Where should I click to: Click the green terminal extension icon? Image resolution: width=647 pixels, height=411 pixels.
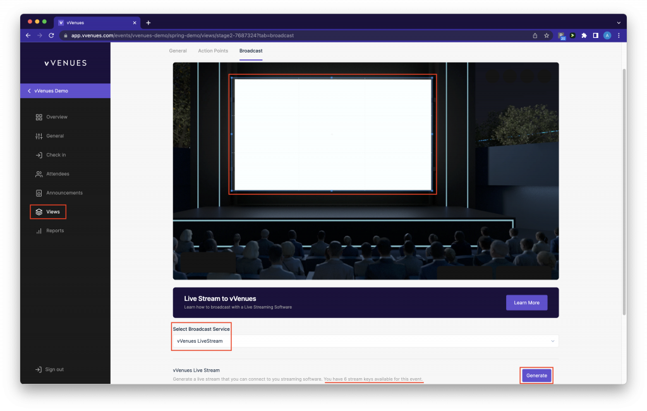(572, 35)
